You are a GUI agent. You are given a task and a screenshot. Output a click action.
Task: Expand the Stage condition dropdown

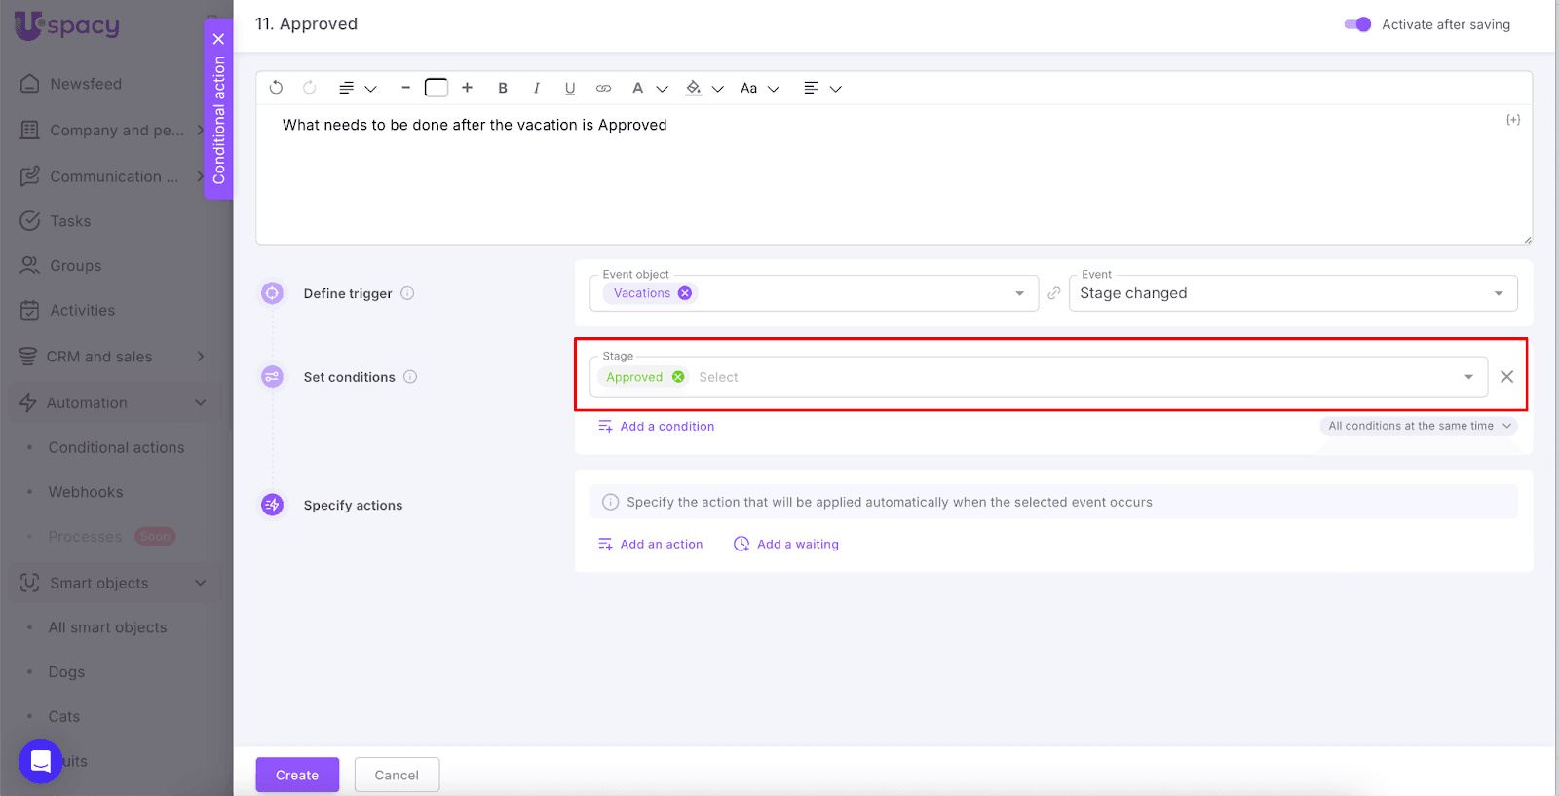[1468, 377]
